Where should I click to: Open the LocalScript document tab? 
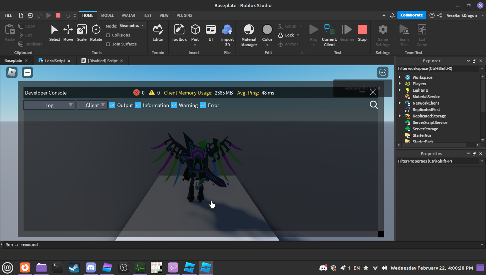pyautogui.click(x=55, y=61)
